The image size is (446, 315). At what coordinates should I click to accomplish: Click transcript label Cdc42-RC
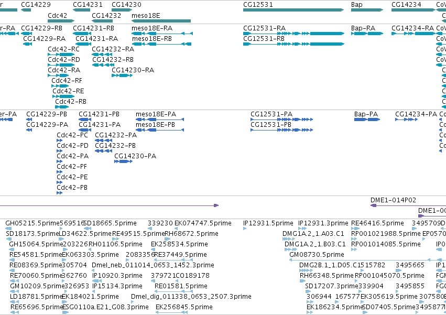[64, 49]
